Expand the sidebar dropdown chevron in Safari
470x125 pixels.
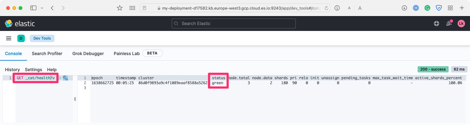coord(42,8)
